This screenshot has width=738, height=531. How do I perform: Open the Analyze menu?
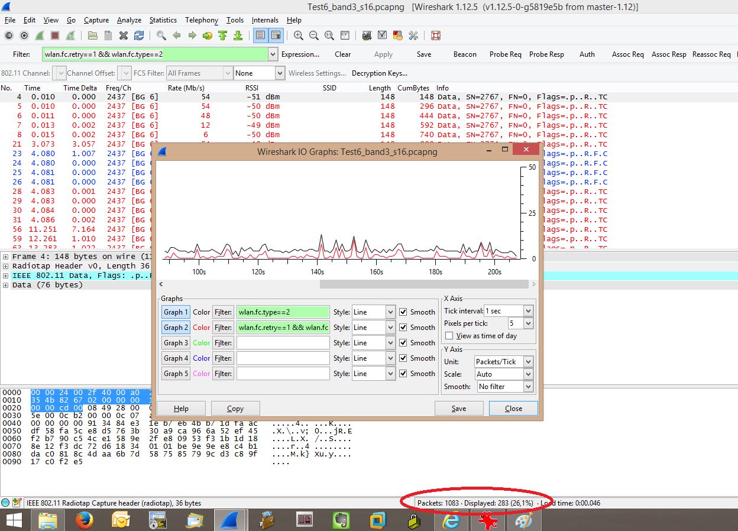(x=129, y=20)
